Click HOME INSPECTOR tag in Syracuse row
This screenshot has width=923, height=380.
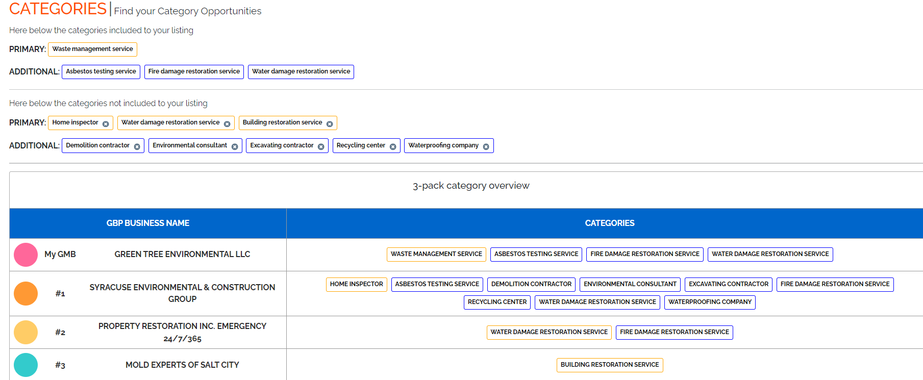(356, 284)
